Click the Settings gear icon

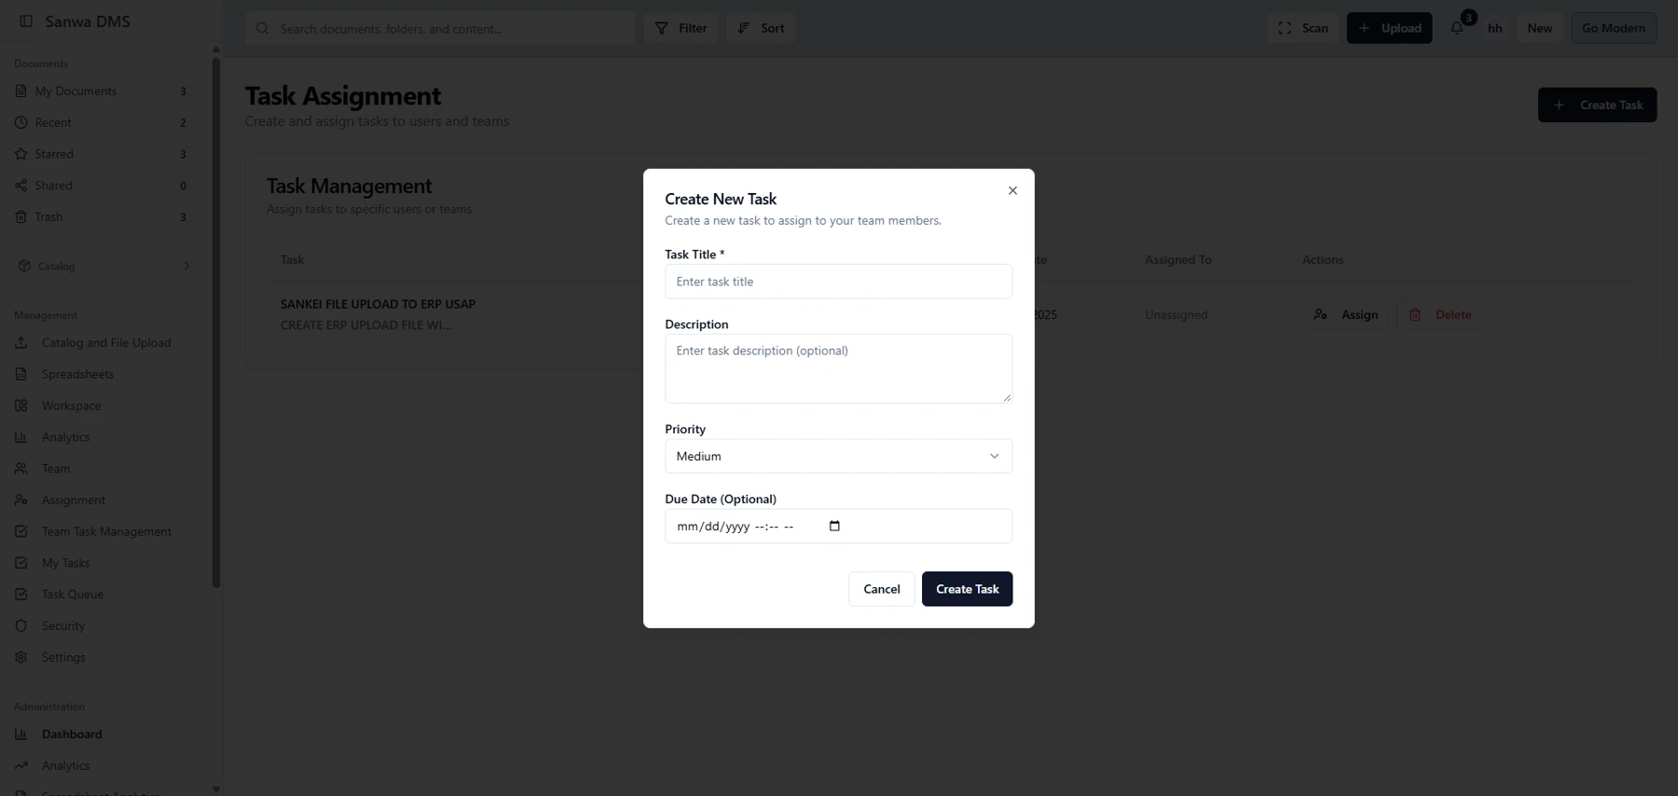click(x=21, y=657)
